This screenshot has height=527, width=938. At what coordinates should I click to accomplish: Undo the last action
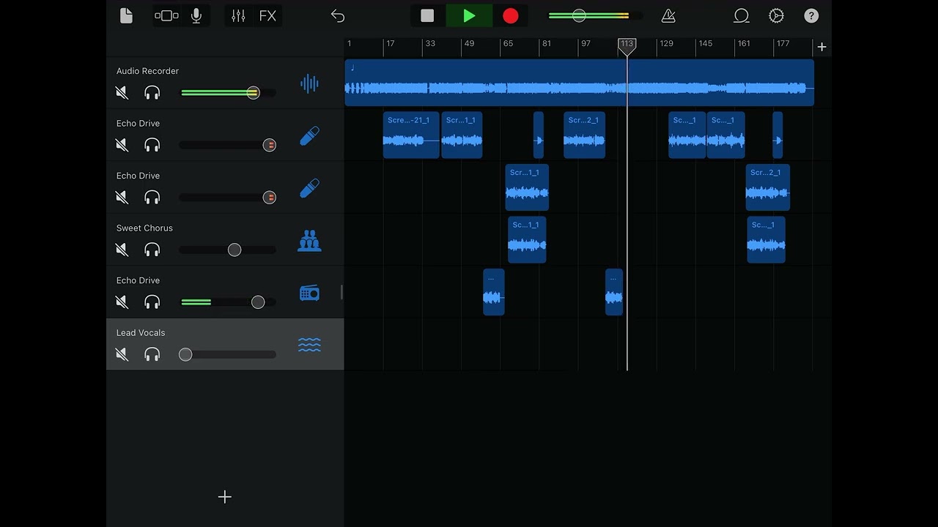tap(337, 15)
